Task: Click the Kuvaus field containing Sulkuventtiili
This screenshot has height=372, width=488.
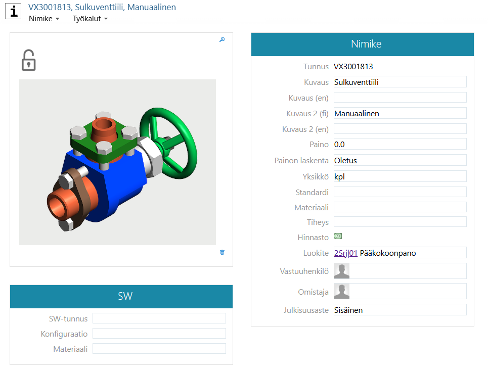Action: 399,82
